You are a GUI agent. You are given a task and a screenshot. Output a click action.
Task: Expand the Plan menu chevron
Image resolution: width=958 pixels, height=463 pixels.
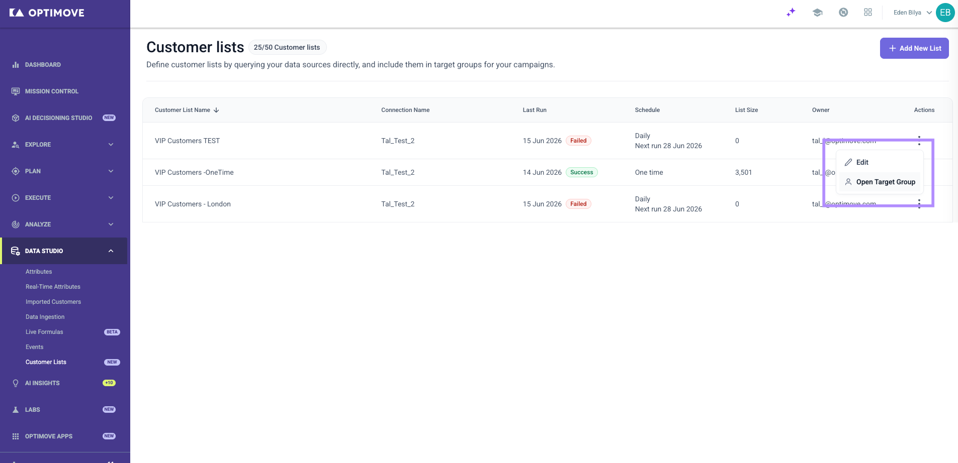[111, 171]
